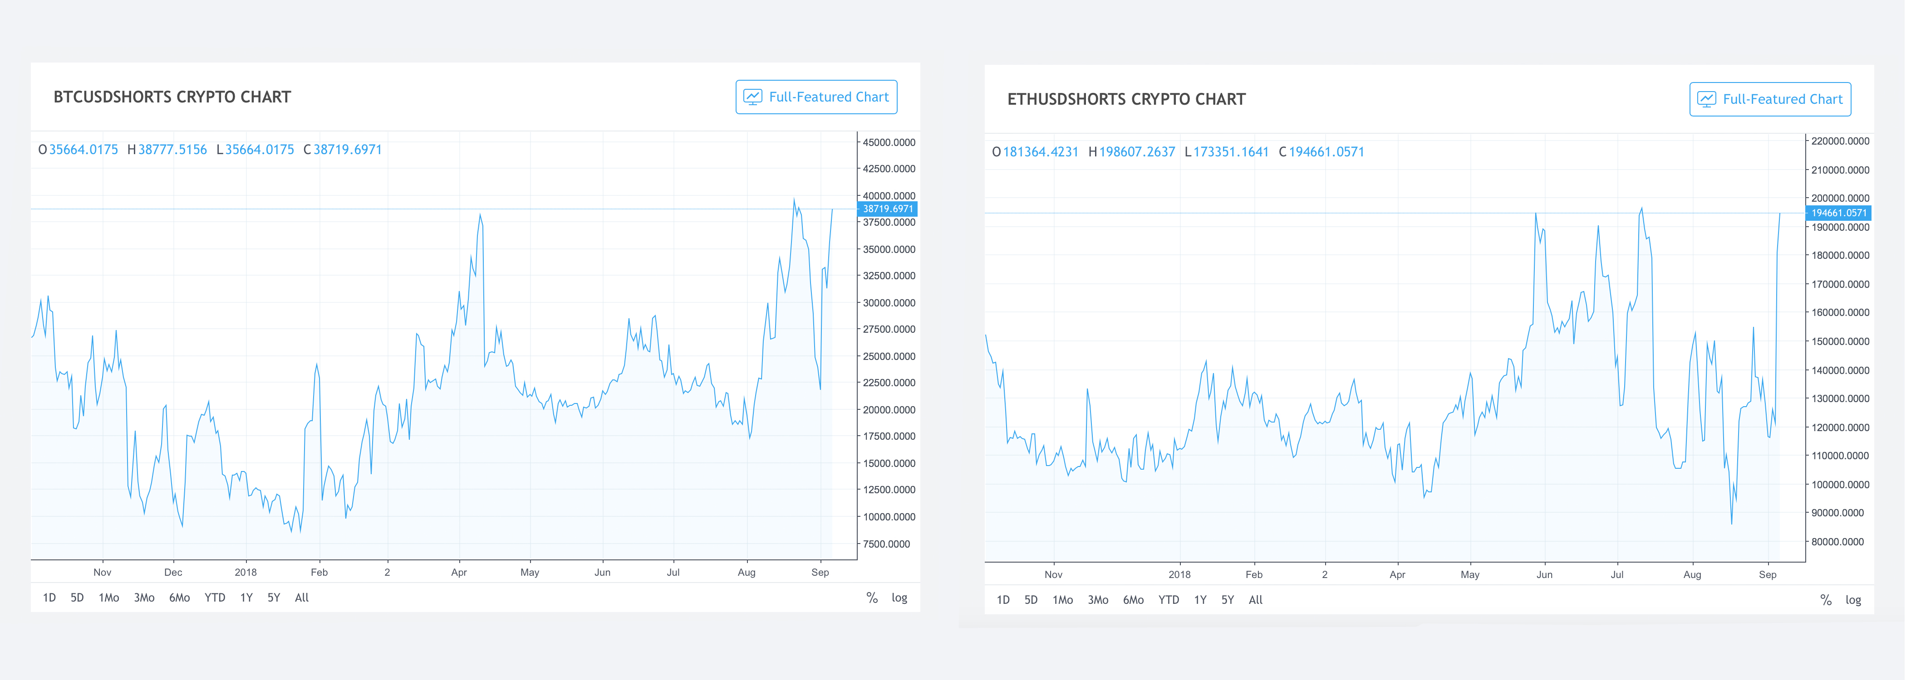Switch BTC chart to 3Mo range
Image resolution: width=1906 pixels, height=680 pixels.
144,598
